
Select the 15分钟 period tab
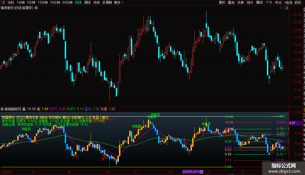[43, 2]
